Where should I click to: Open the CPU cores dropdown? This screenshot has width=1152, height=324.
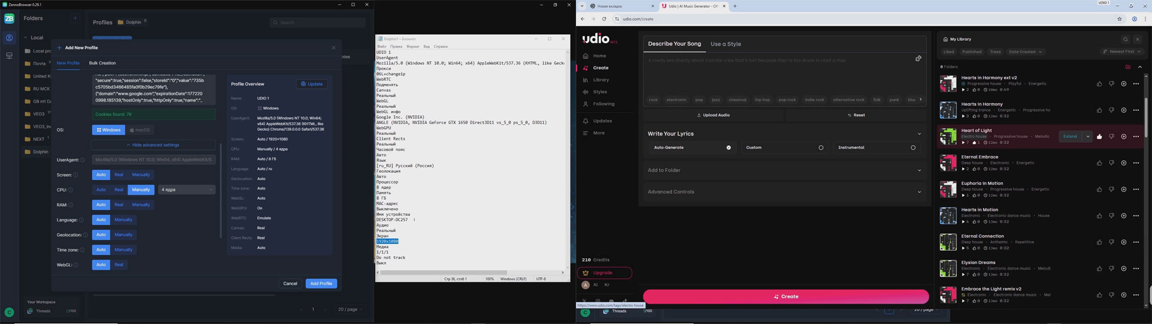[x=187, y=190]
